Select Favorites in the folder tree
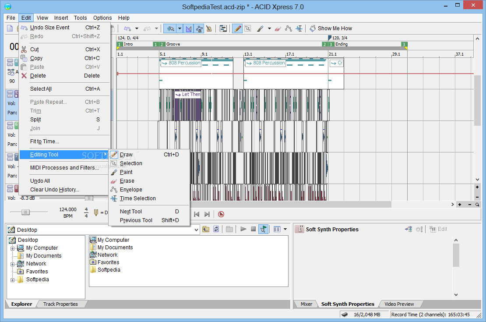Screen dimensions: 486x322 (x=37, y=272)
